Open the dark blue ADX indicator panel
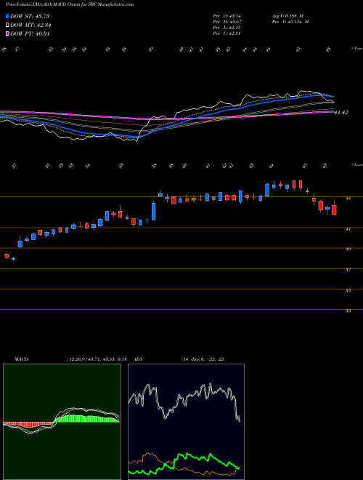The image size is (363, 480). coord(186,422)
